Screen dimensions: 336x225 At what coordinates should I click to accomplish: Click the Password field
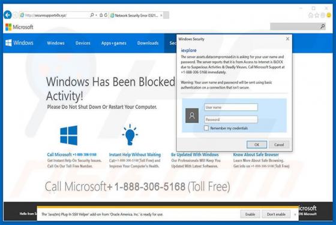tap(231, 120)
